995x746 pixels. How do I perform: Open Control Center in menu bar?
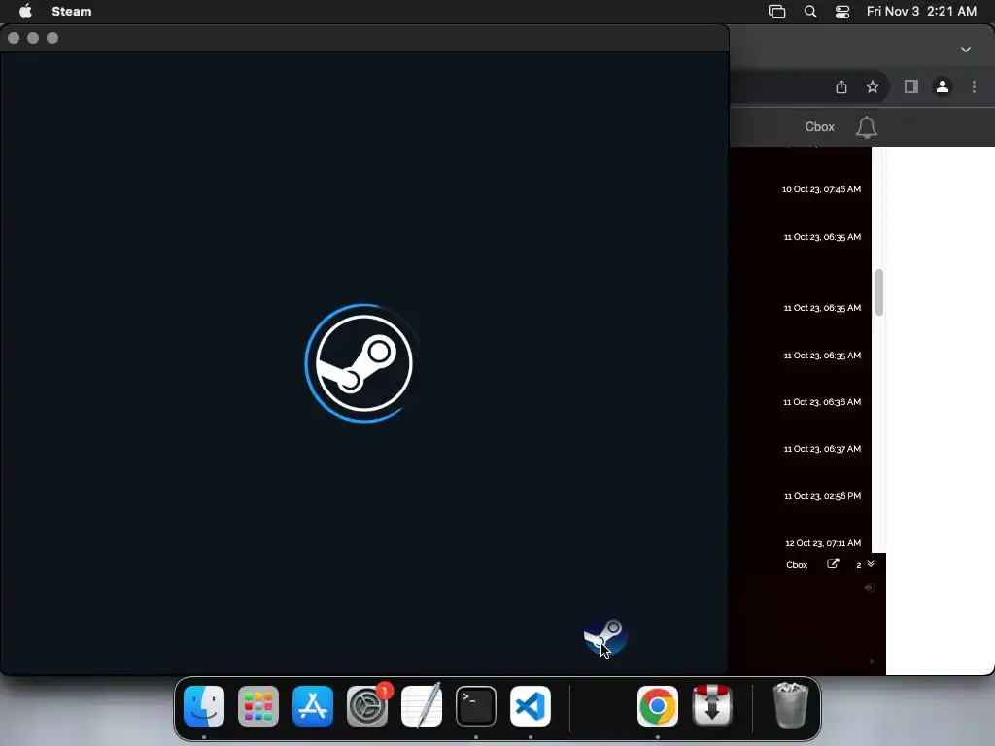[842, 12]
